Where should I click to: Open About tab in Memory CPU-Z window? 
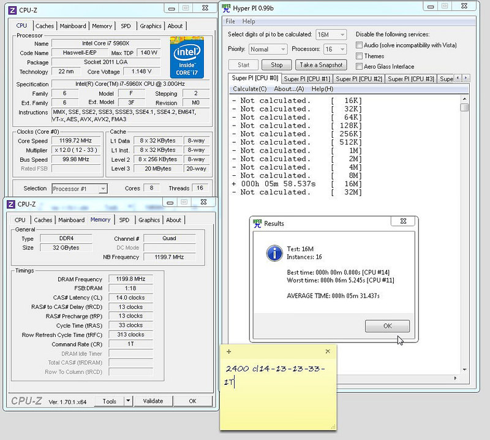173,220
